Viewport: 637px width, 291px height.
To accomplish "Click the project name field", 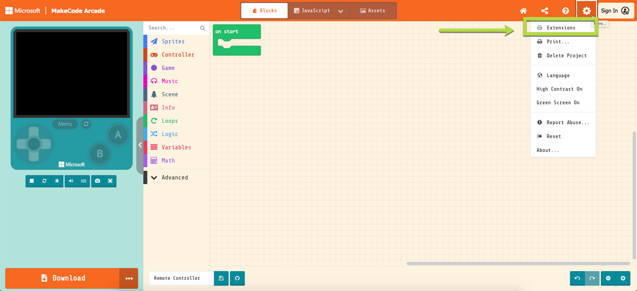I will coord(181,279).
